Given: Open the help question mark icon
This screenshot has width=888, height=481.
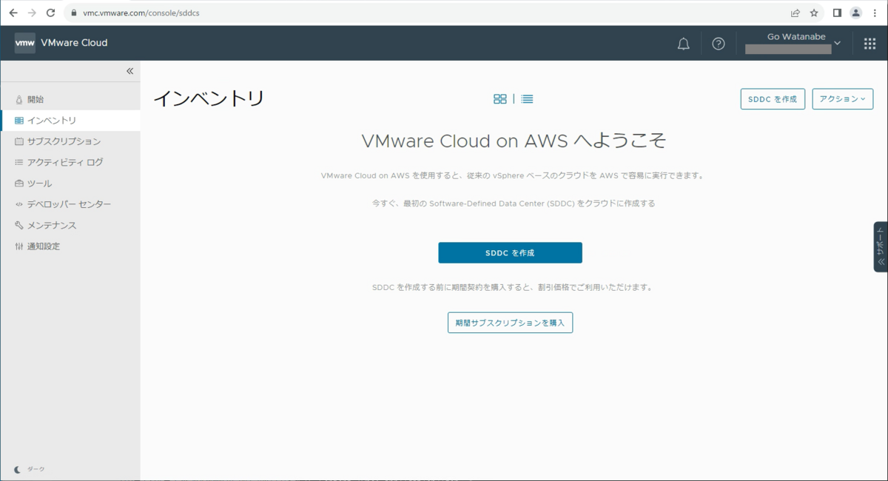Looking at the screenshot, I should pyautogui.click(x=719, y=44).
